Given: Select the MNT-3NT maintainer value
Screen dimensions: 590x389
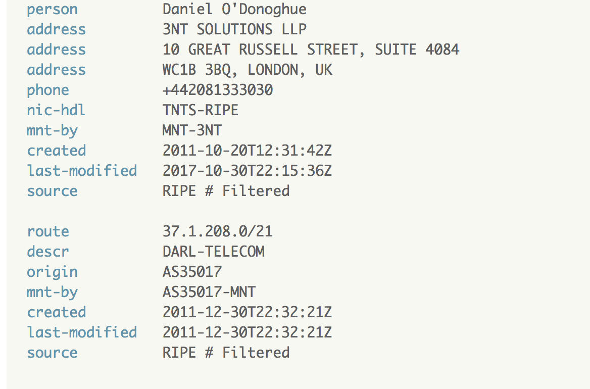Looking at the screenshot, I should 192,130.
